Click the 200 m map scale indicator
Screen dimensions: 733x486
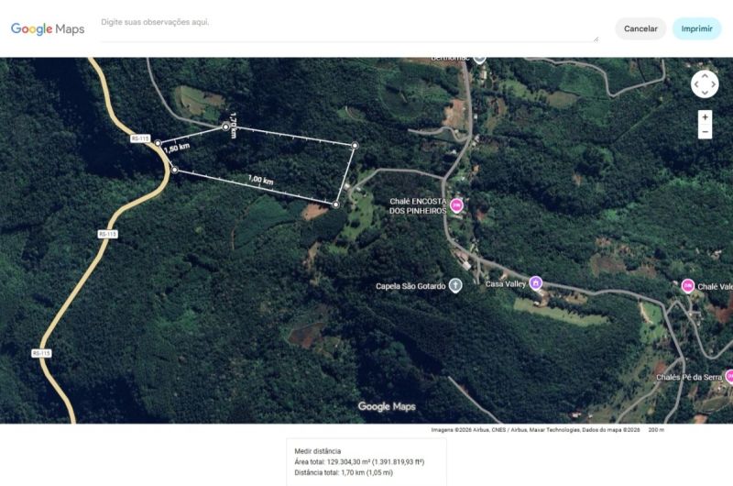656,429
